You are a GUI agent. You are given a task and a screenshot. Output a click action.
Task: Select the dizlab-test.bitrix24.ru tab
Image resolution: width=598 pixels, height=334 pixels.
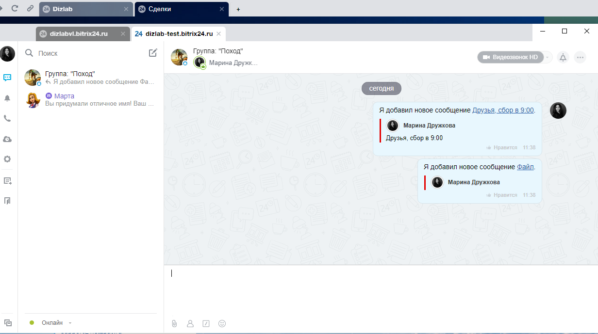tap(178, 34)
